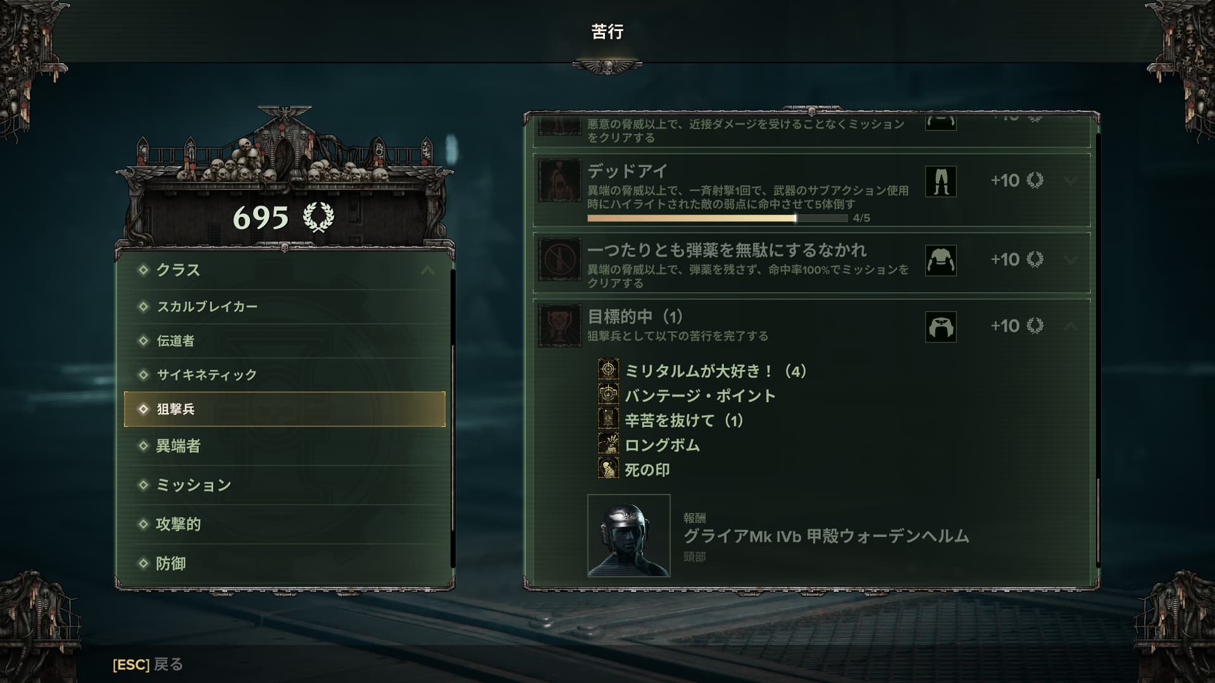Click the no-ammo-waste penance icon
Image resolution: width=1215 pixels, height=683 pixels.
(559, 259)
